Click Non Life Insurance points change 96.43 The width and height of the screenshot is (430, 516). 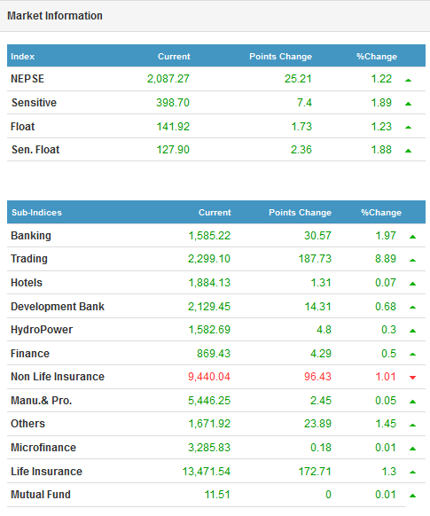click(317, 377)
